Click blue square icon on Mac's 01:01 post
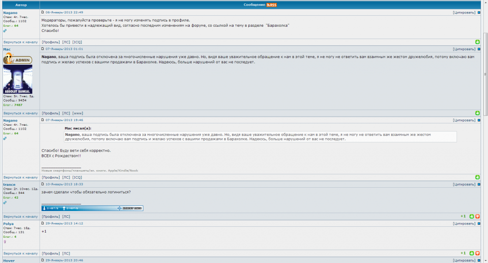Viewport: 488px width, 263px height. click(x=479, y=49)
